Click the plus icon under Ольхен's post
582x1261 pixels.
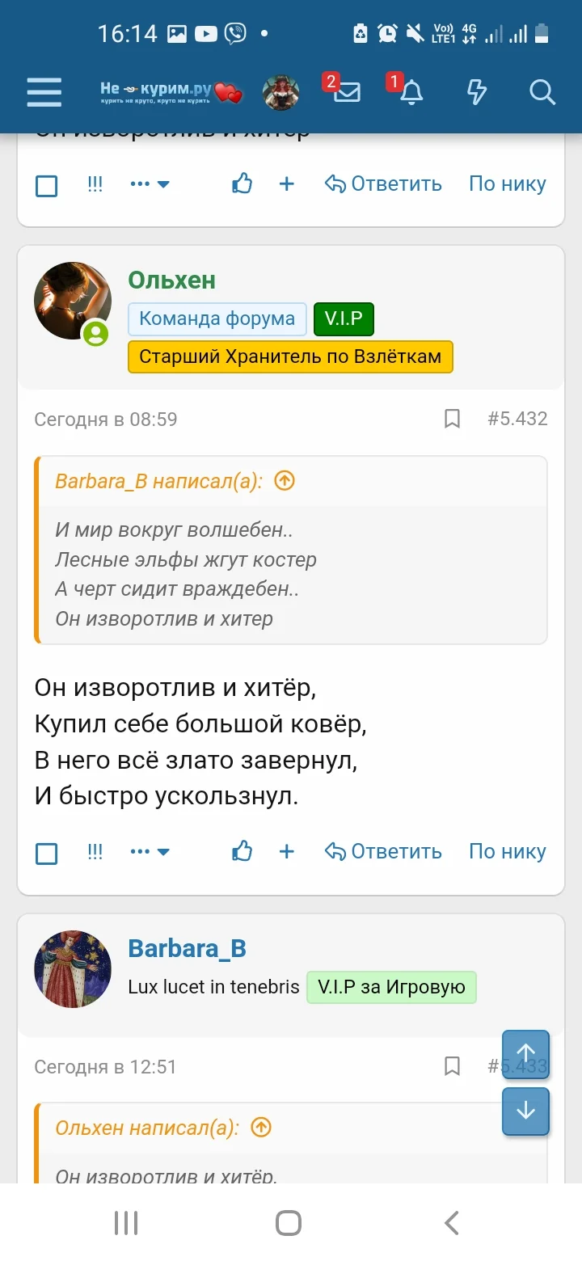click(287, 851)
